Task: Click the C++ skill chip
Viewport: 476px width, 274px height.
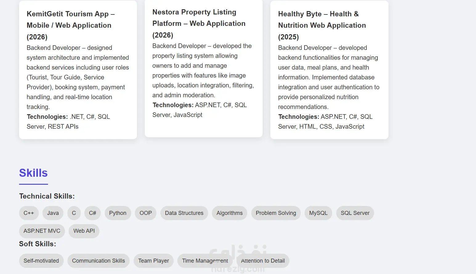Action: (29, 213)
